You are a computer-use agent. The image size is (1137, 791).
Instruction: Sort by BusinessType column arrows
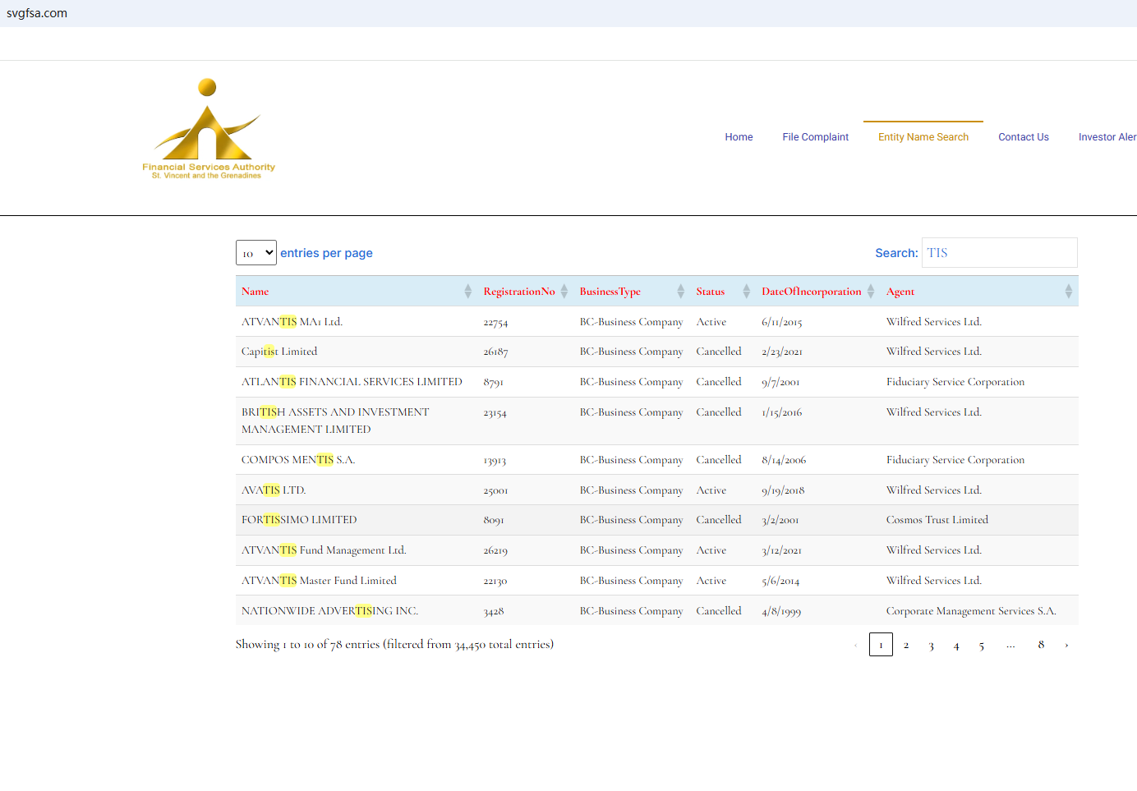click(x=680, y=292)
